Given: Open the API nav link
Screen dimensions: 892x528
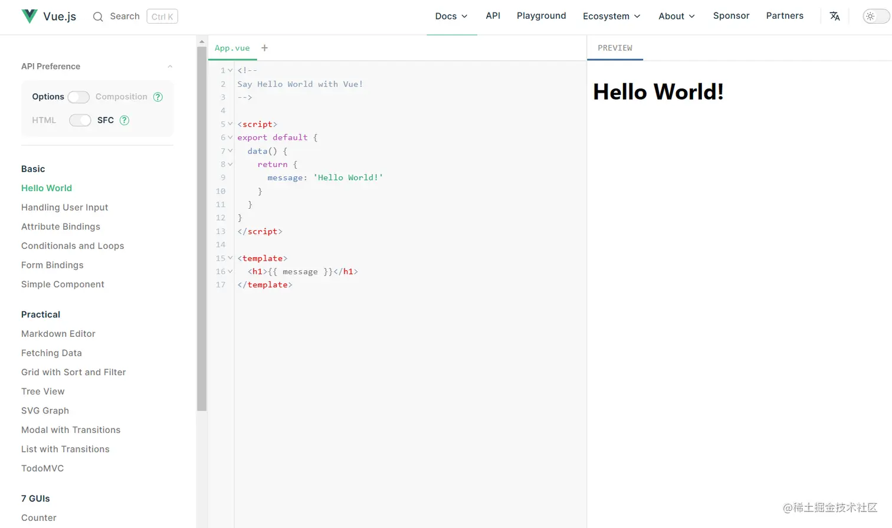Looking at the screenshot, I should (493, 16).
